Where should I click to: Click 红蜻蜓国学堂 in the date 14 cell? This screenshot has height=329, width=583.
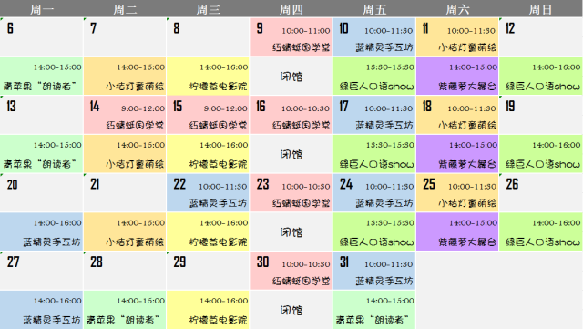tap(135, 126)
